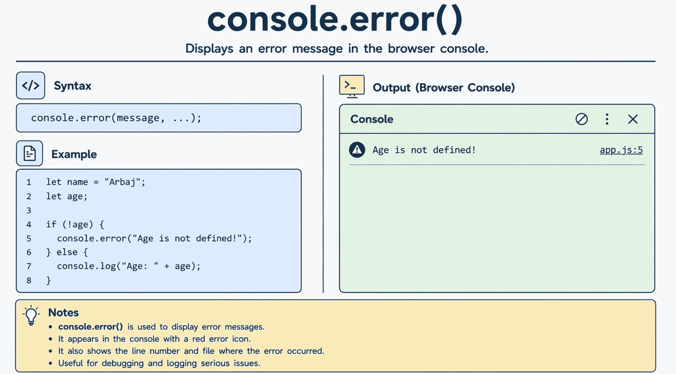The image size is (676, 374).
Task: Clear the console with the circle-slash icon
Action: click(x=582, y=119)
